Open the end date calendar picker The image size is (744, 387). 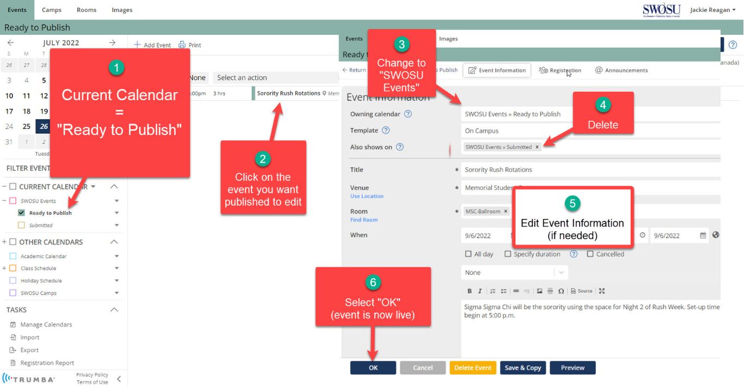coord(703,236)
